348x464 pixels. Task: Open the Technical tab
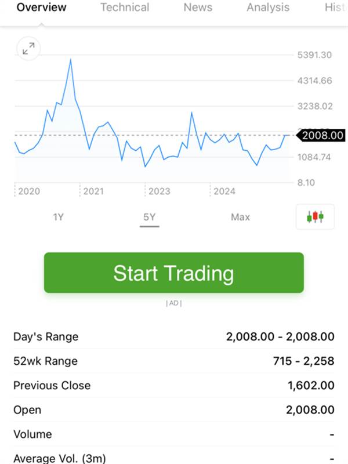click(x=125, y=8)
